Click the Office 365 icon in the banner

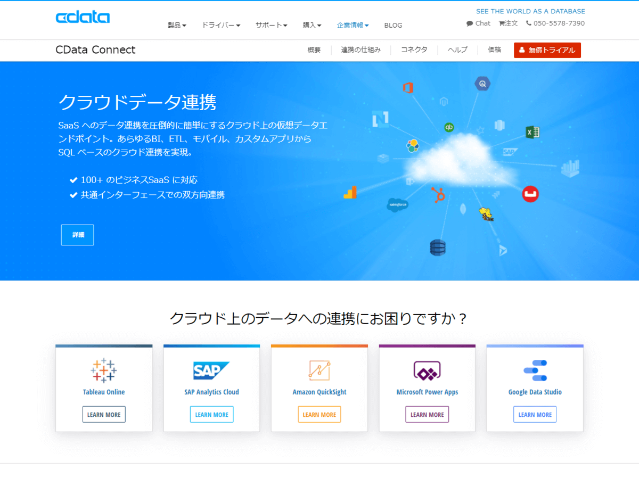408,88
